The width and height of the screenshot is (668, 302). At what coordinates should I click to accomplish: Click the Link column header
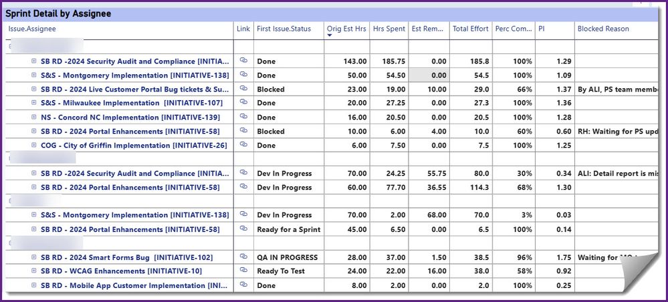tap(243, 29)
